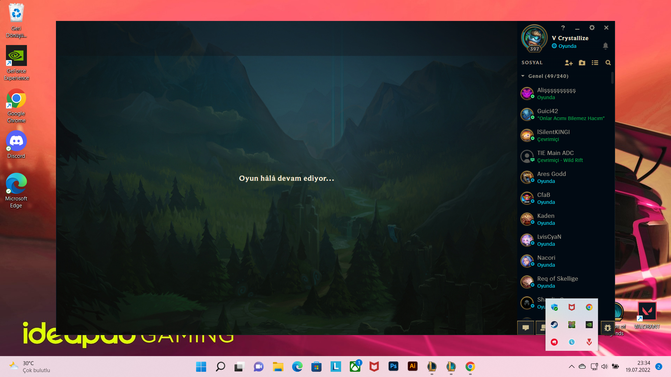Viewport: 671px width, 377px height.
Task: Open the Chat app on taskbar
Action: 259,367
